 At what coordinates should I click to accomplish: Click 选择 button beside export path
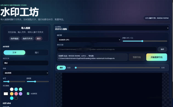pos(162,49)
